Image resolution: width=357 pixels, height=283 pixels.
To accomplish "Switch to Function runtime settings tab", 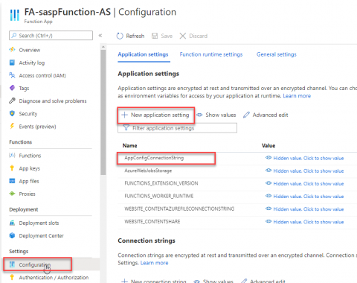I will (211, 54).
